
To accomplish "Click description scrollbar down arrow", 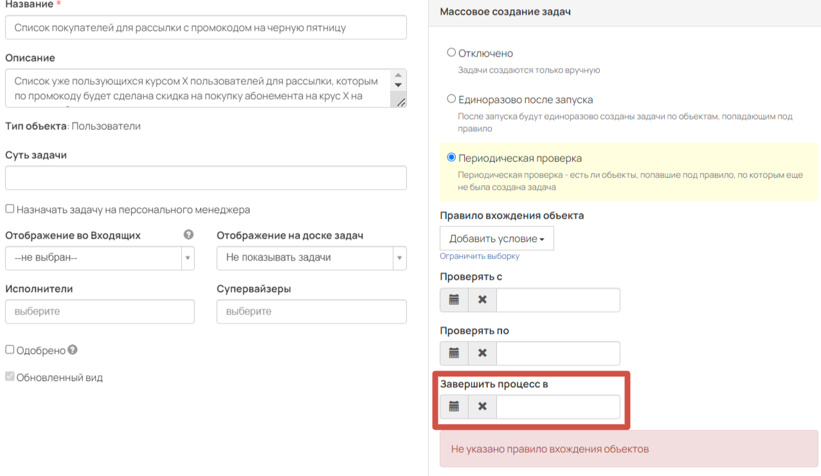I will [398, 85].
